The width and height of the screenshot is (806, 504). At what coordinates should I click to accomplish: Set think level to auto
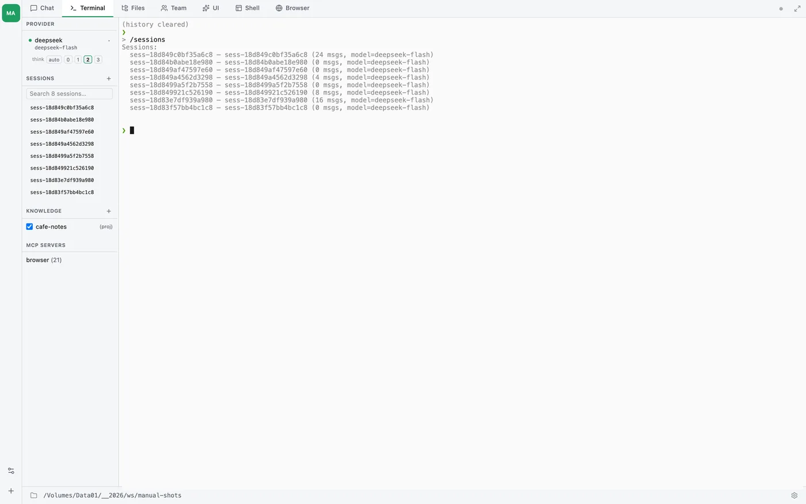click(x=54, y=59)
